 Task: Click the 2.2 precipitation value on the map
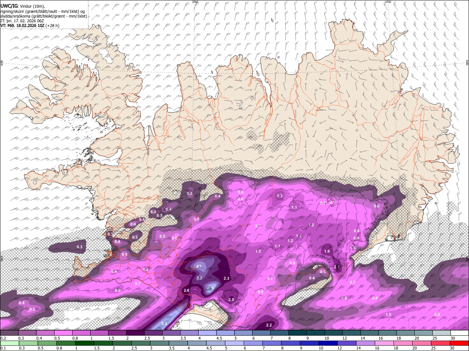pos(269,325)
